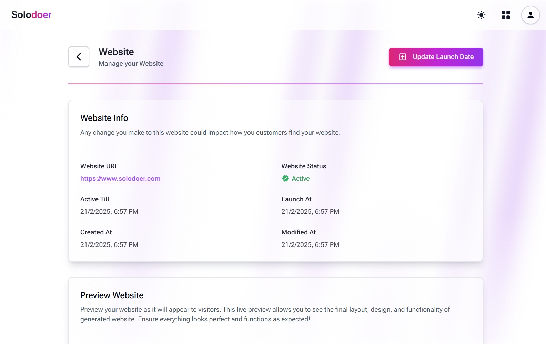Go back using the left chevron button

(79, 57)
